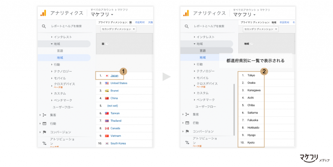
Task: Click the 集客 acquisition icon in left sidebar
Action: (x=44, y=115)
